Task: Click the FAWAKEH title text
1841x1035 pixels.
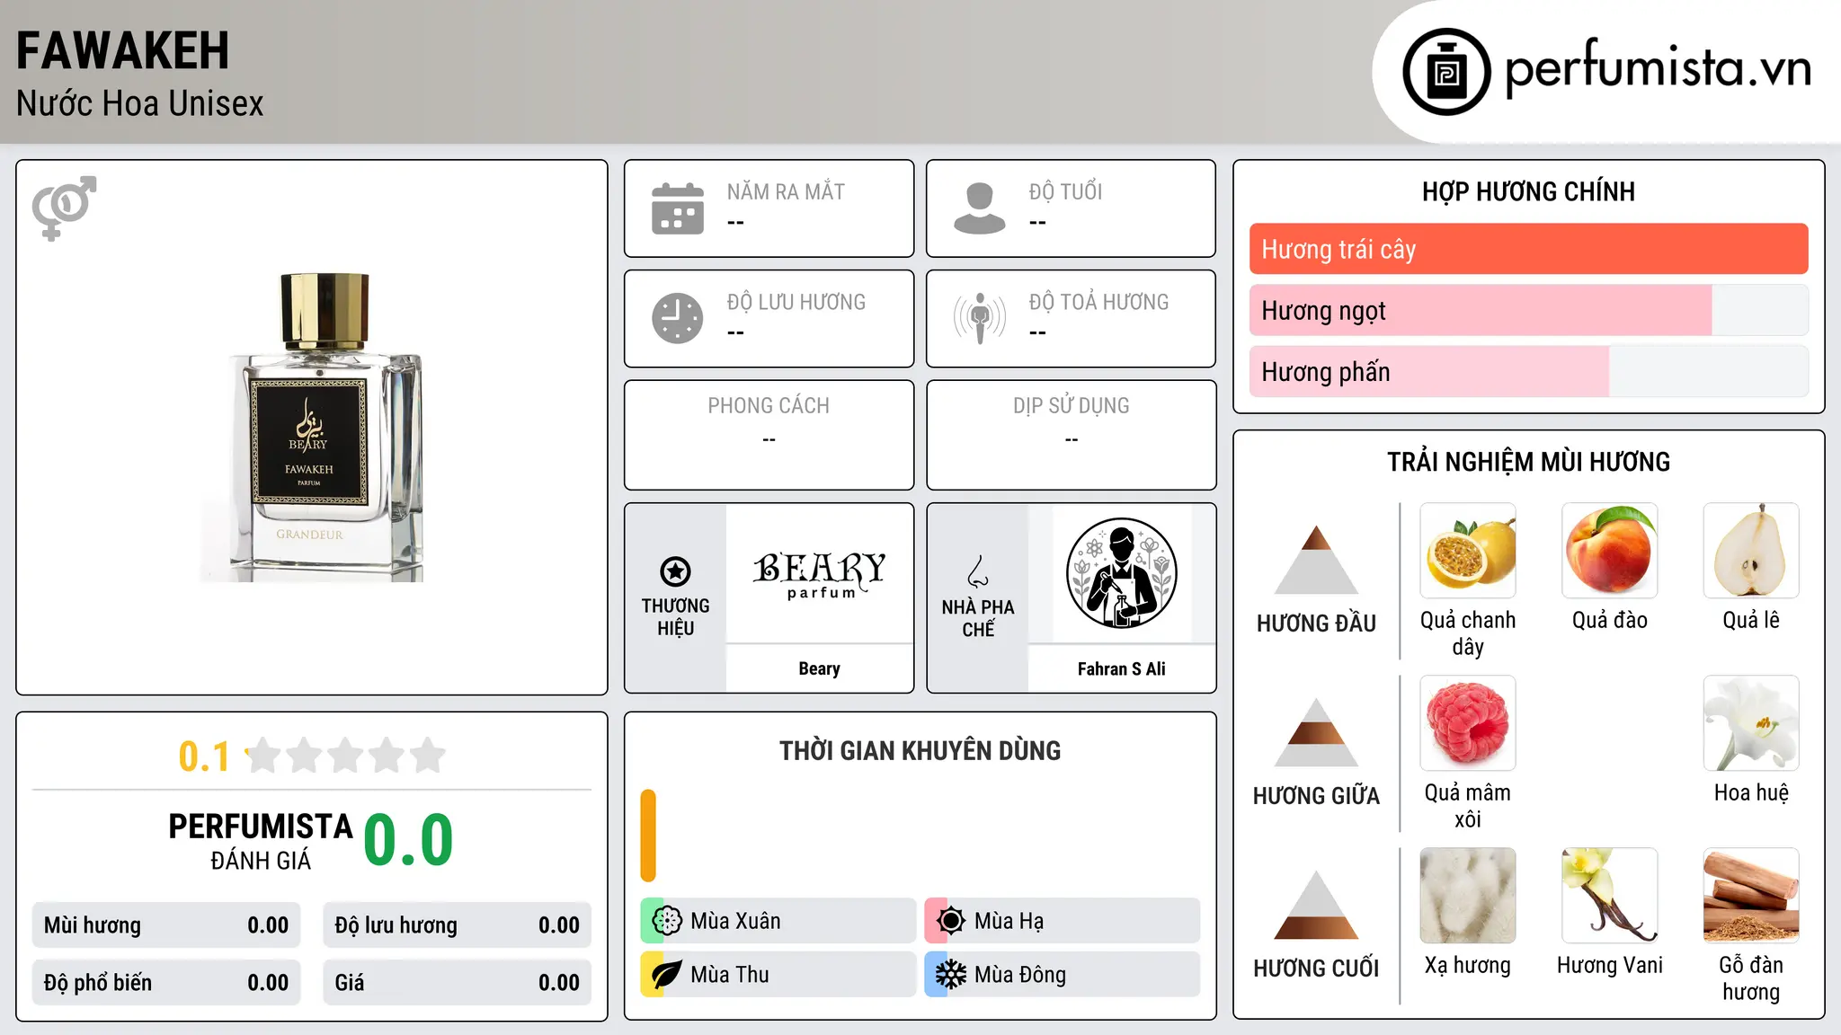Action: tap(123, 50)
